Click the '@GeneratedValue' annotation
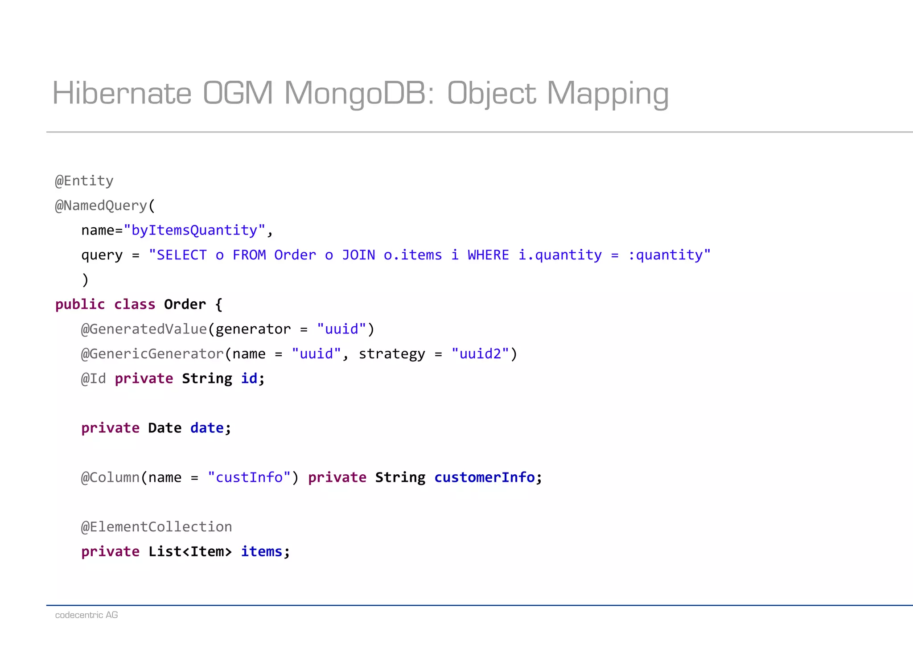The height and width of the screenshot is (645, 913). pos(144,329)
